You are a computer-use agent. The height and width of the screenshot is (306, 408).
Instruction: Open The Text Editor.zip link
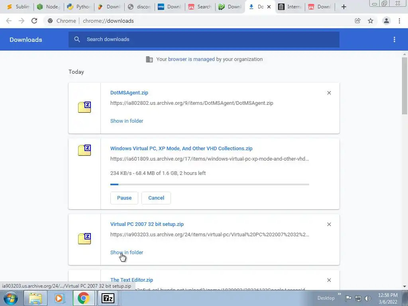click(131, 280)
